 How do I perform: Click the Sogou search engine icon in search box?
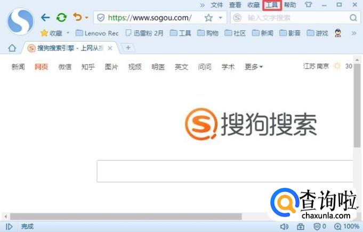237,18
